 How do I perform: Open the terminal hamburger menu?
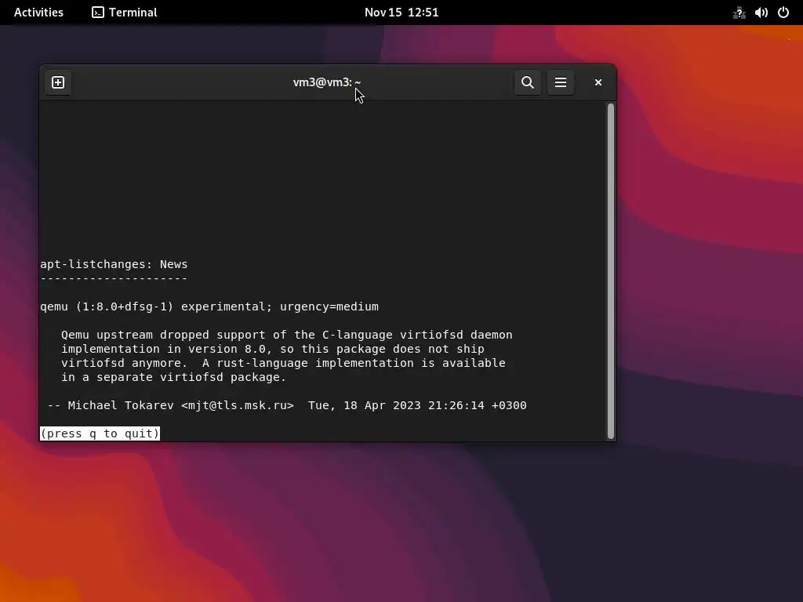point(560,82)
